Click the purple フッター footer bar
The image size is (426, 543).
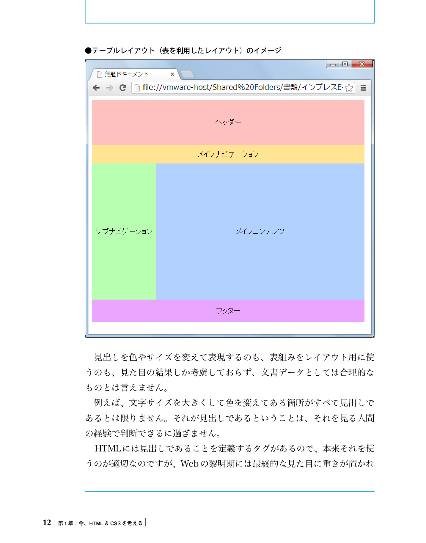(228, 311)
